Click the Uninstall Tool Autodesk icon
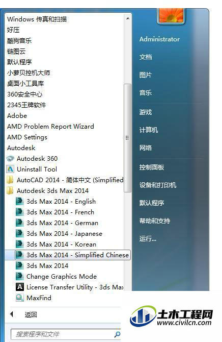This screenshot has height=342, width=222. coord(10,169)
